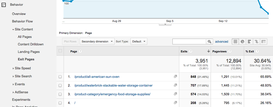Tick the waterbrick-stackable row checkbox

tap(60, 86)
